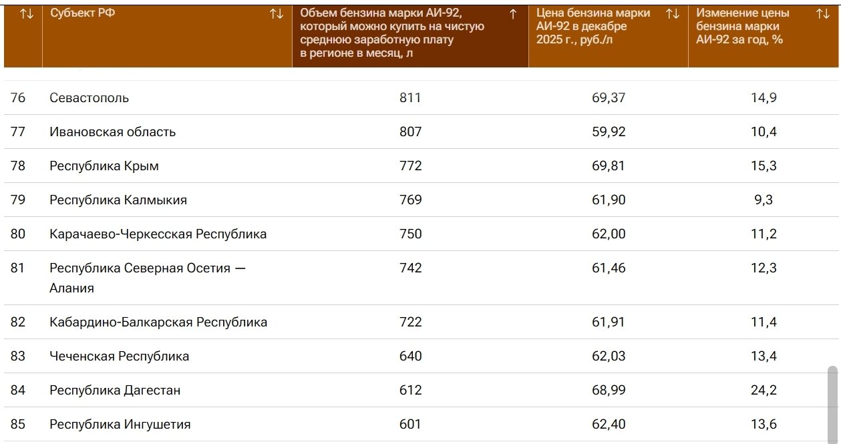The image size is (841, 444).
Task: Click the Чеченская Республика region name
Action: [120, 357]
